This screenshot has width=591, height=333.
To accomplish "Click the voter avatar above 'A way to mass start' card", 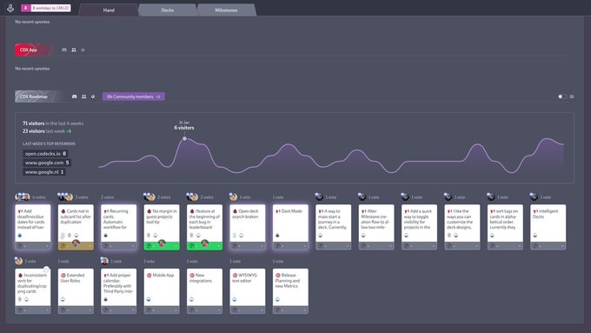I will point(319,196).
